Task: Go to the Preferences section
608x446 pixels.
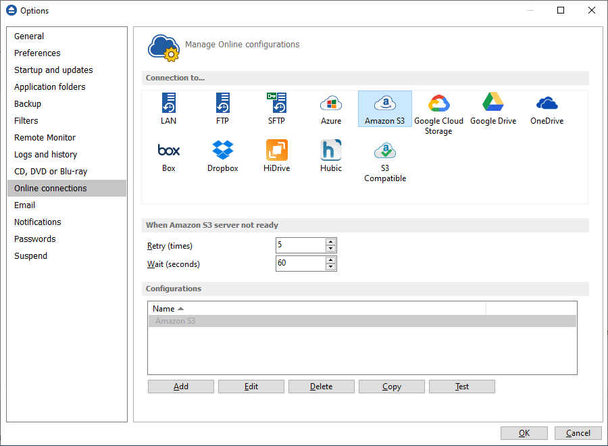Action: (x=67, y=53)
